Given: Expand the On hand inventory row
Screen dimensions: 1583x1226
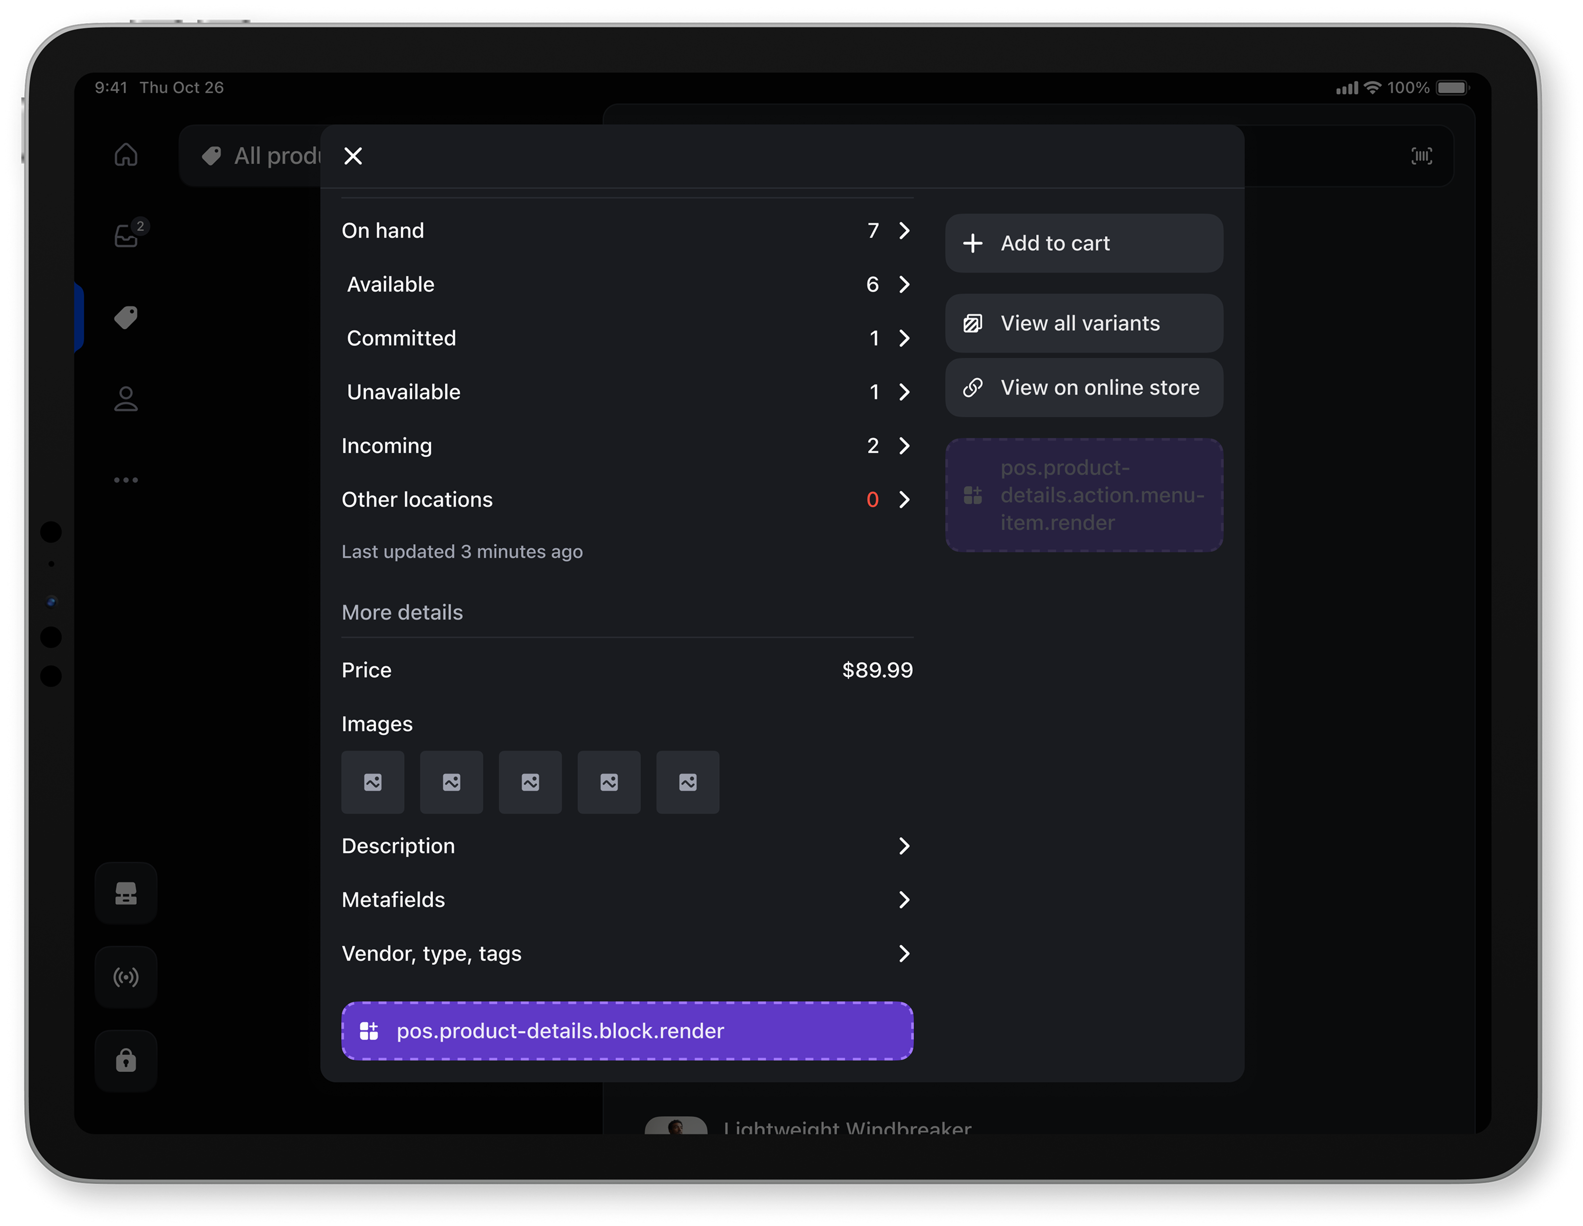Looking at the screenshot, I should tap(627, 230).
